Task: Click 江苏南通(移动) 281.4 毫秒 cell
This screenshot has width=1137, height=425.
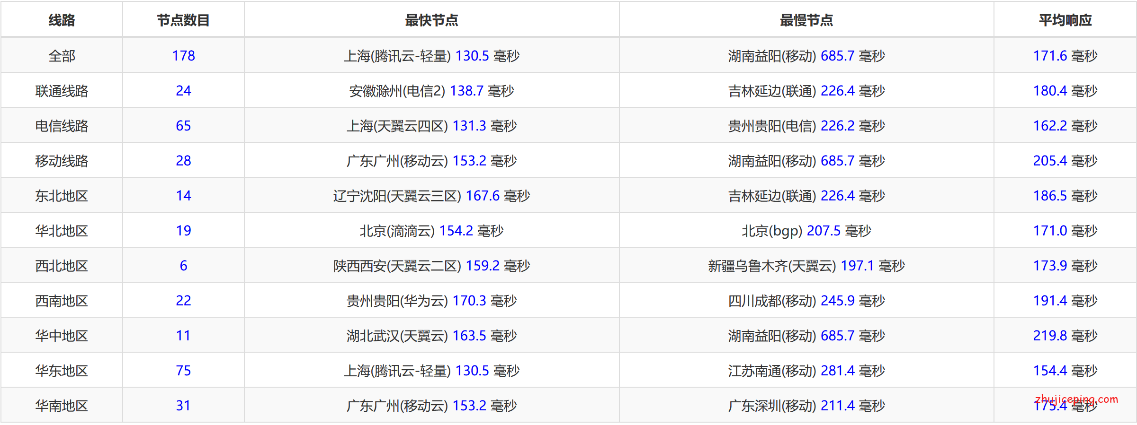Action: (x=806, y=371)
